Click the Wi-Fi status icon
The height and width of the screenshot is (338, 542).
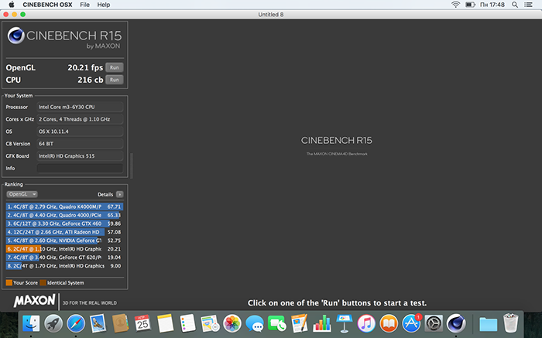coord(455,5)
